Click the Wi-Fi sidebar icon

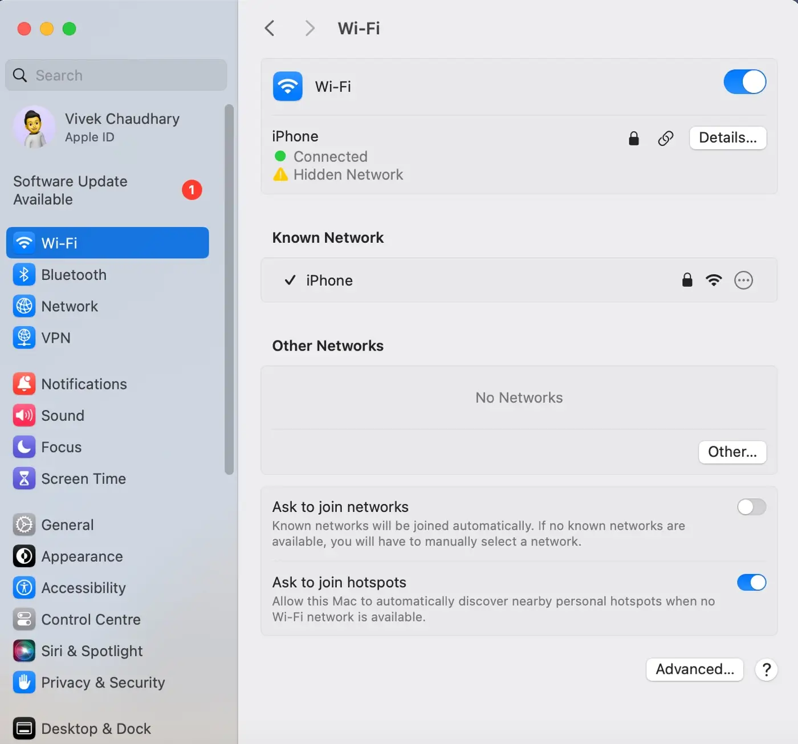(x=24, y=243)
